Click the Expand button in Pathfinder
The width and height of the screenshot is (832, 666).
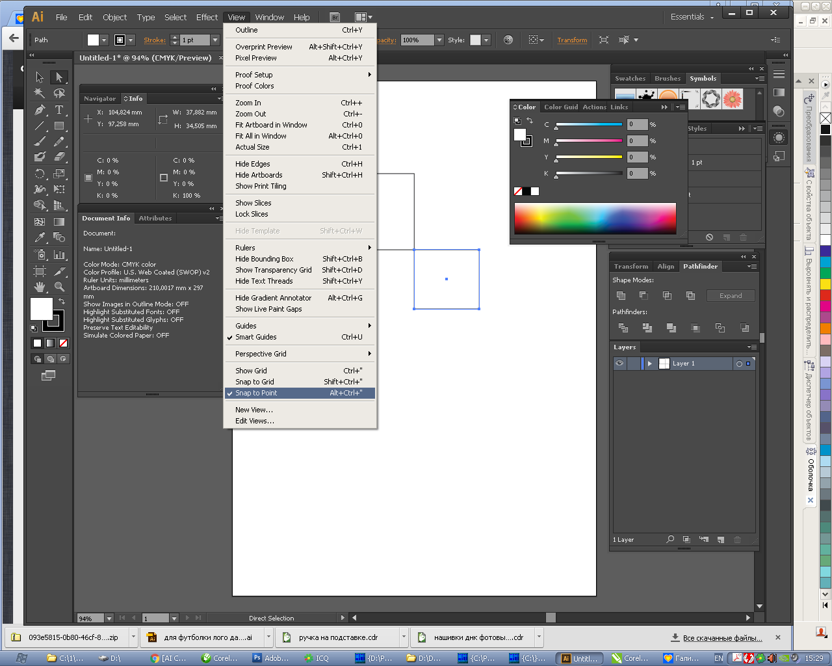[x=731, y=296]
